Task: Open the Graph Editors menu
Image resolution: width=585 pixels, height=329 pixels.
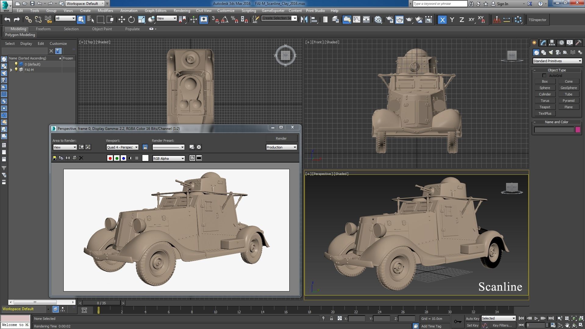Action: [x=155, y=10]
